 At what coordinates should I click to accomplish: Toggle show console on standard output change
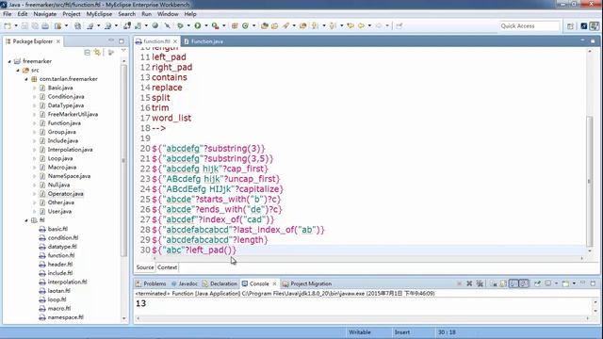[513, 283]
